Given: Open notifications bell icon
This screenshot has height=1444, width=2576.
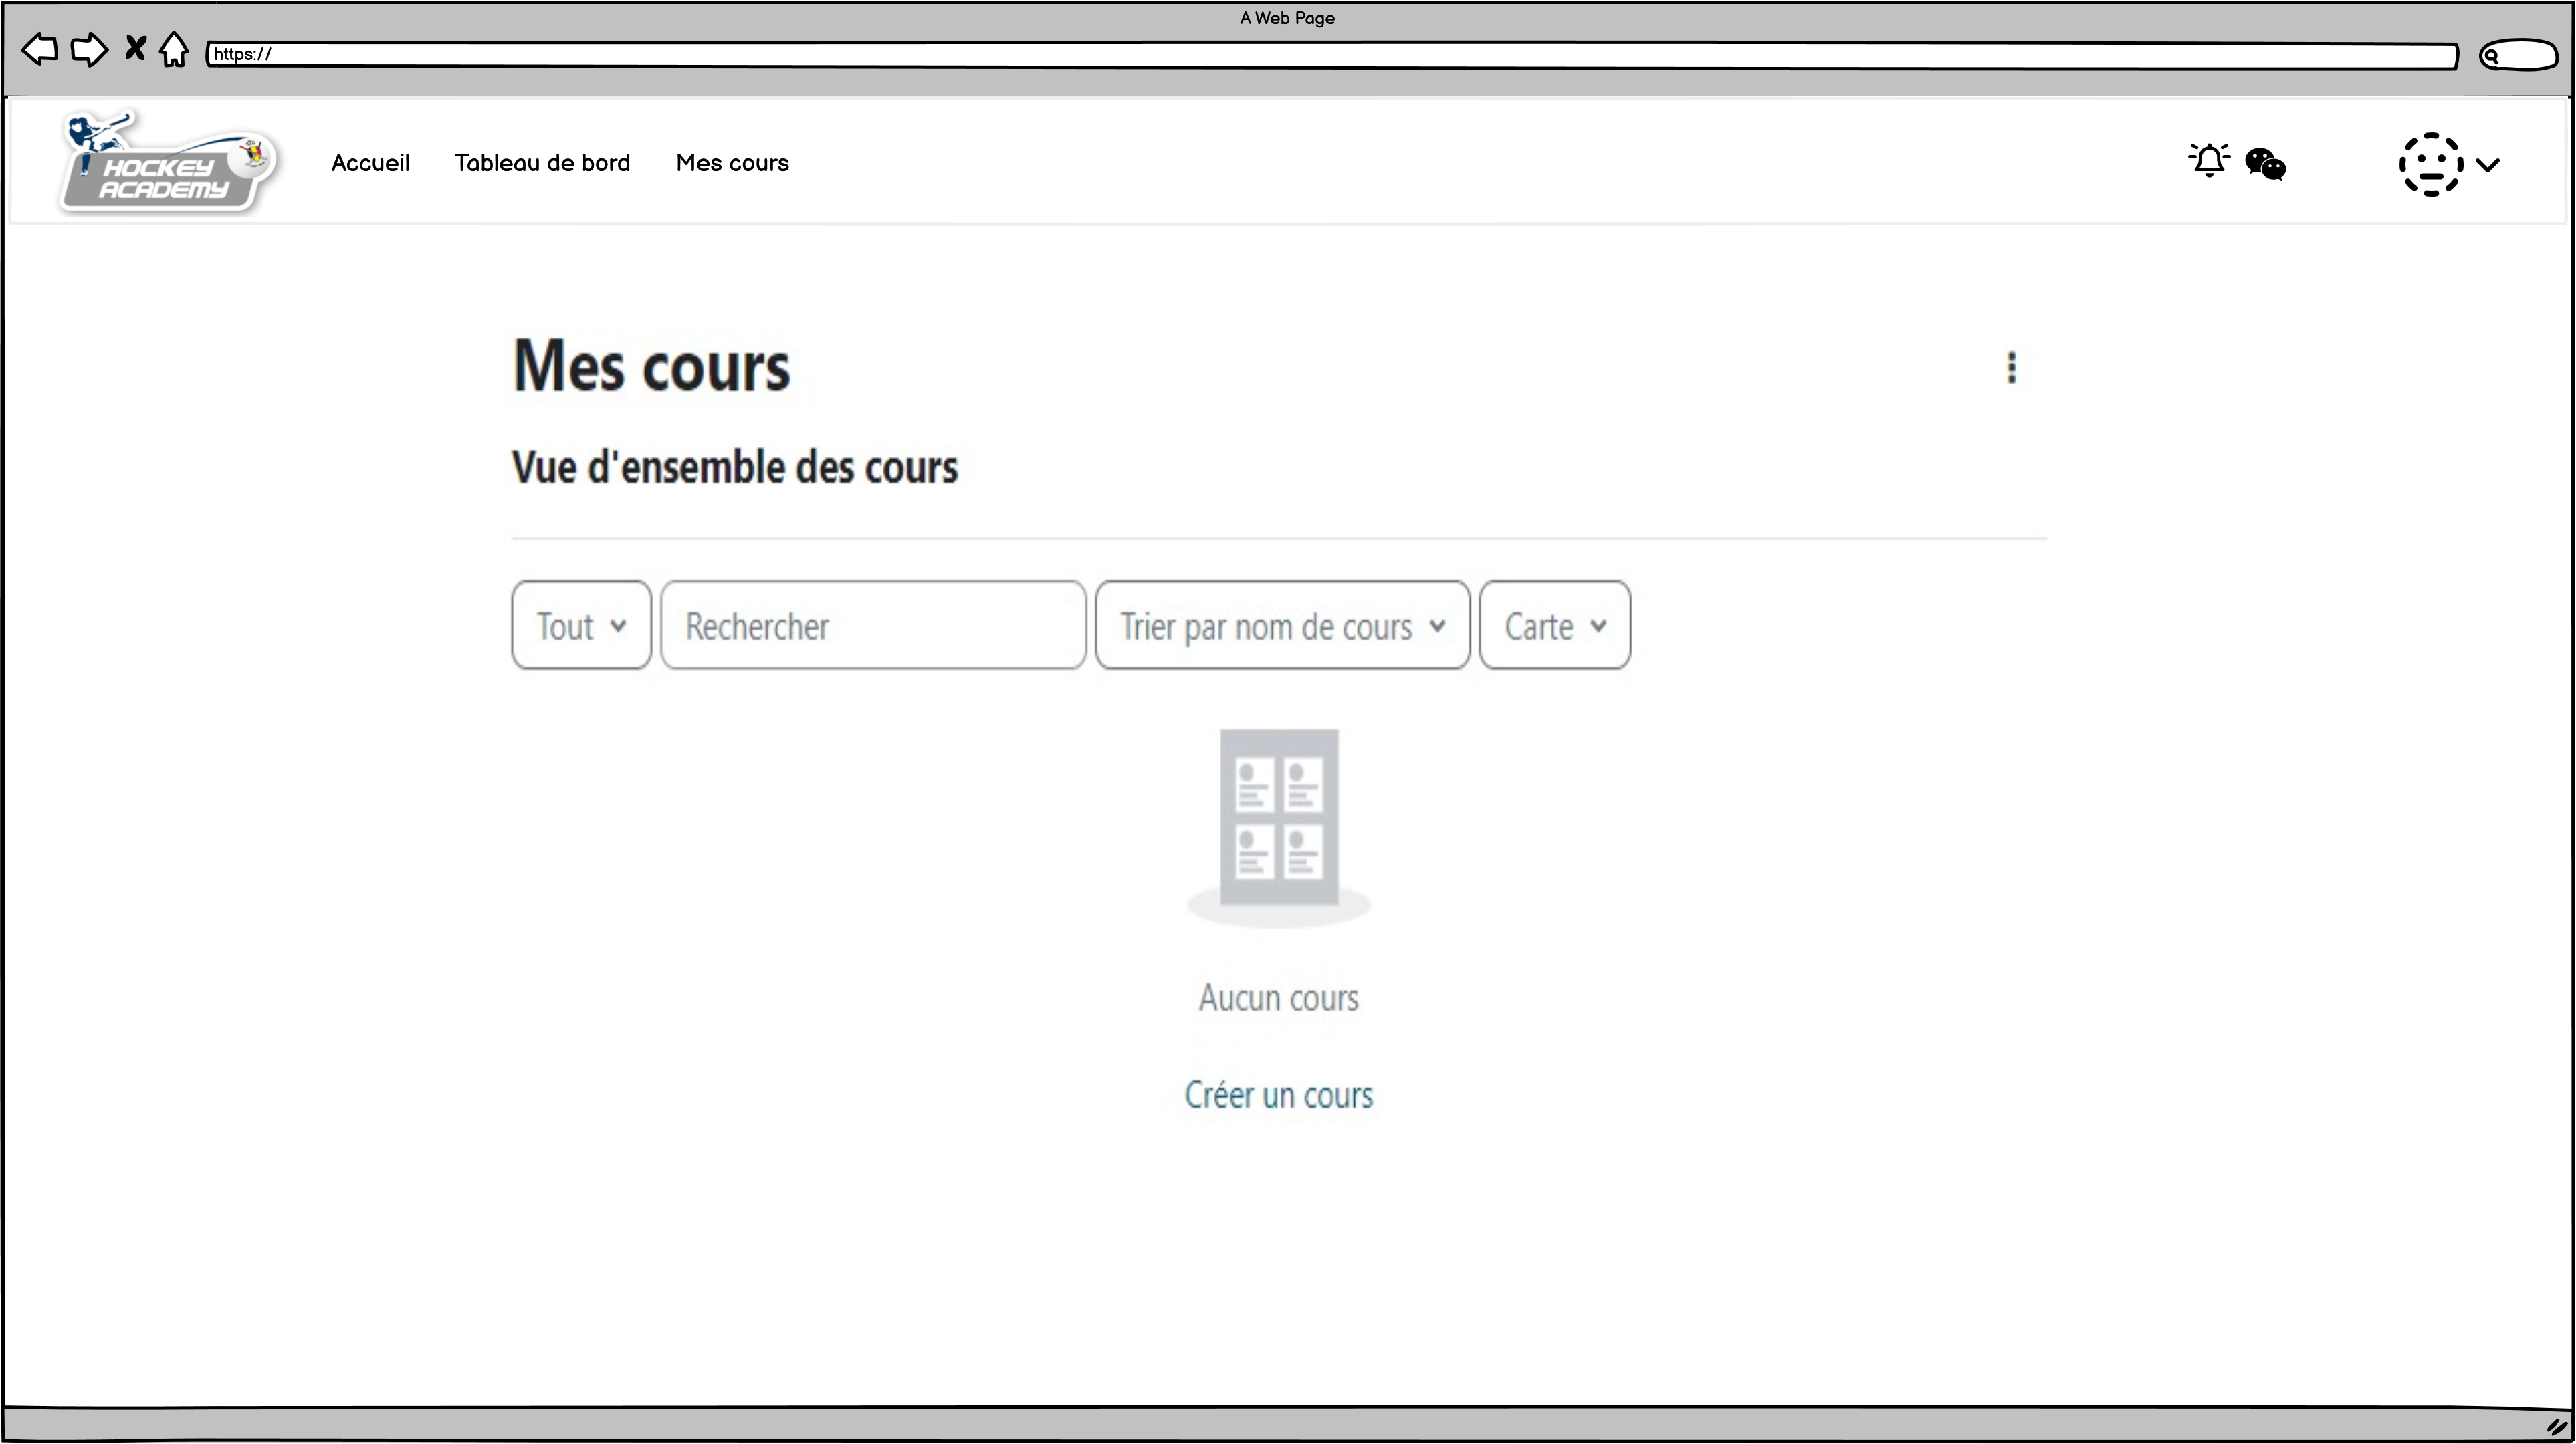Looking at the screenshot, I should point(2209,161).
